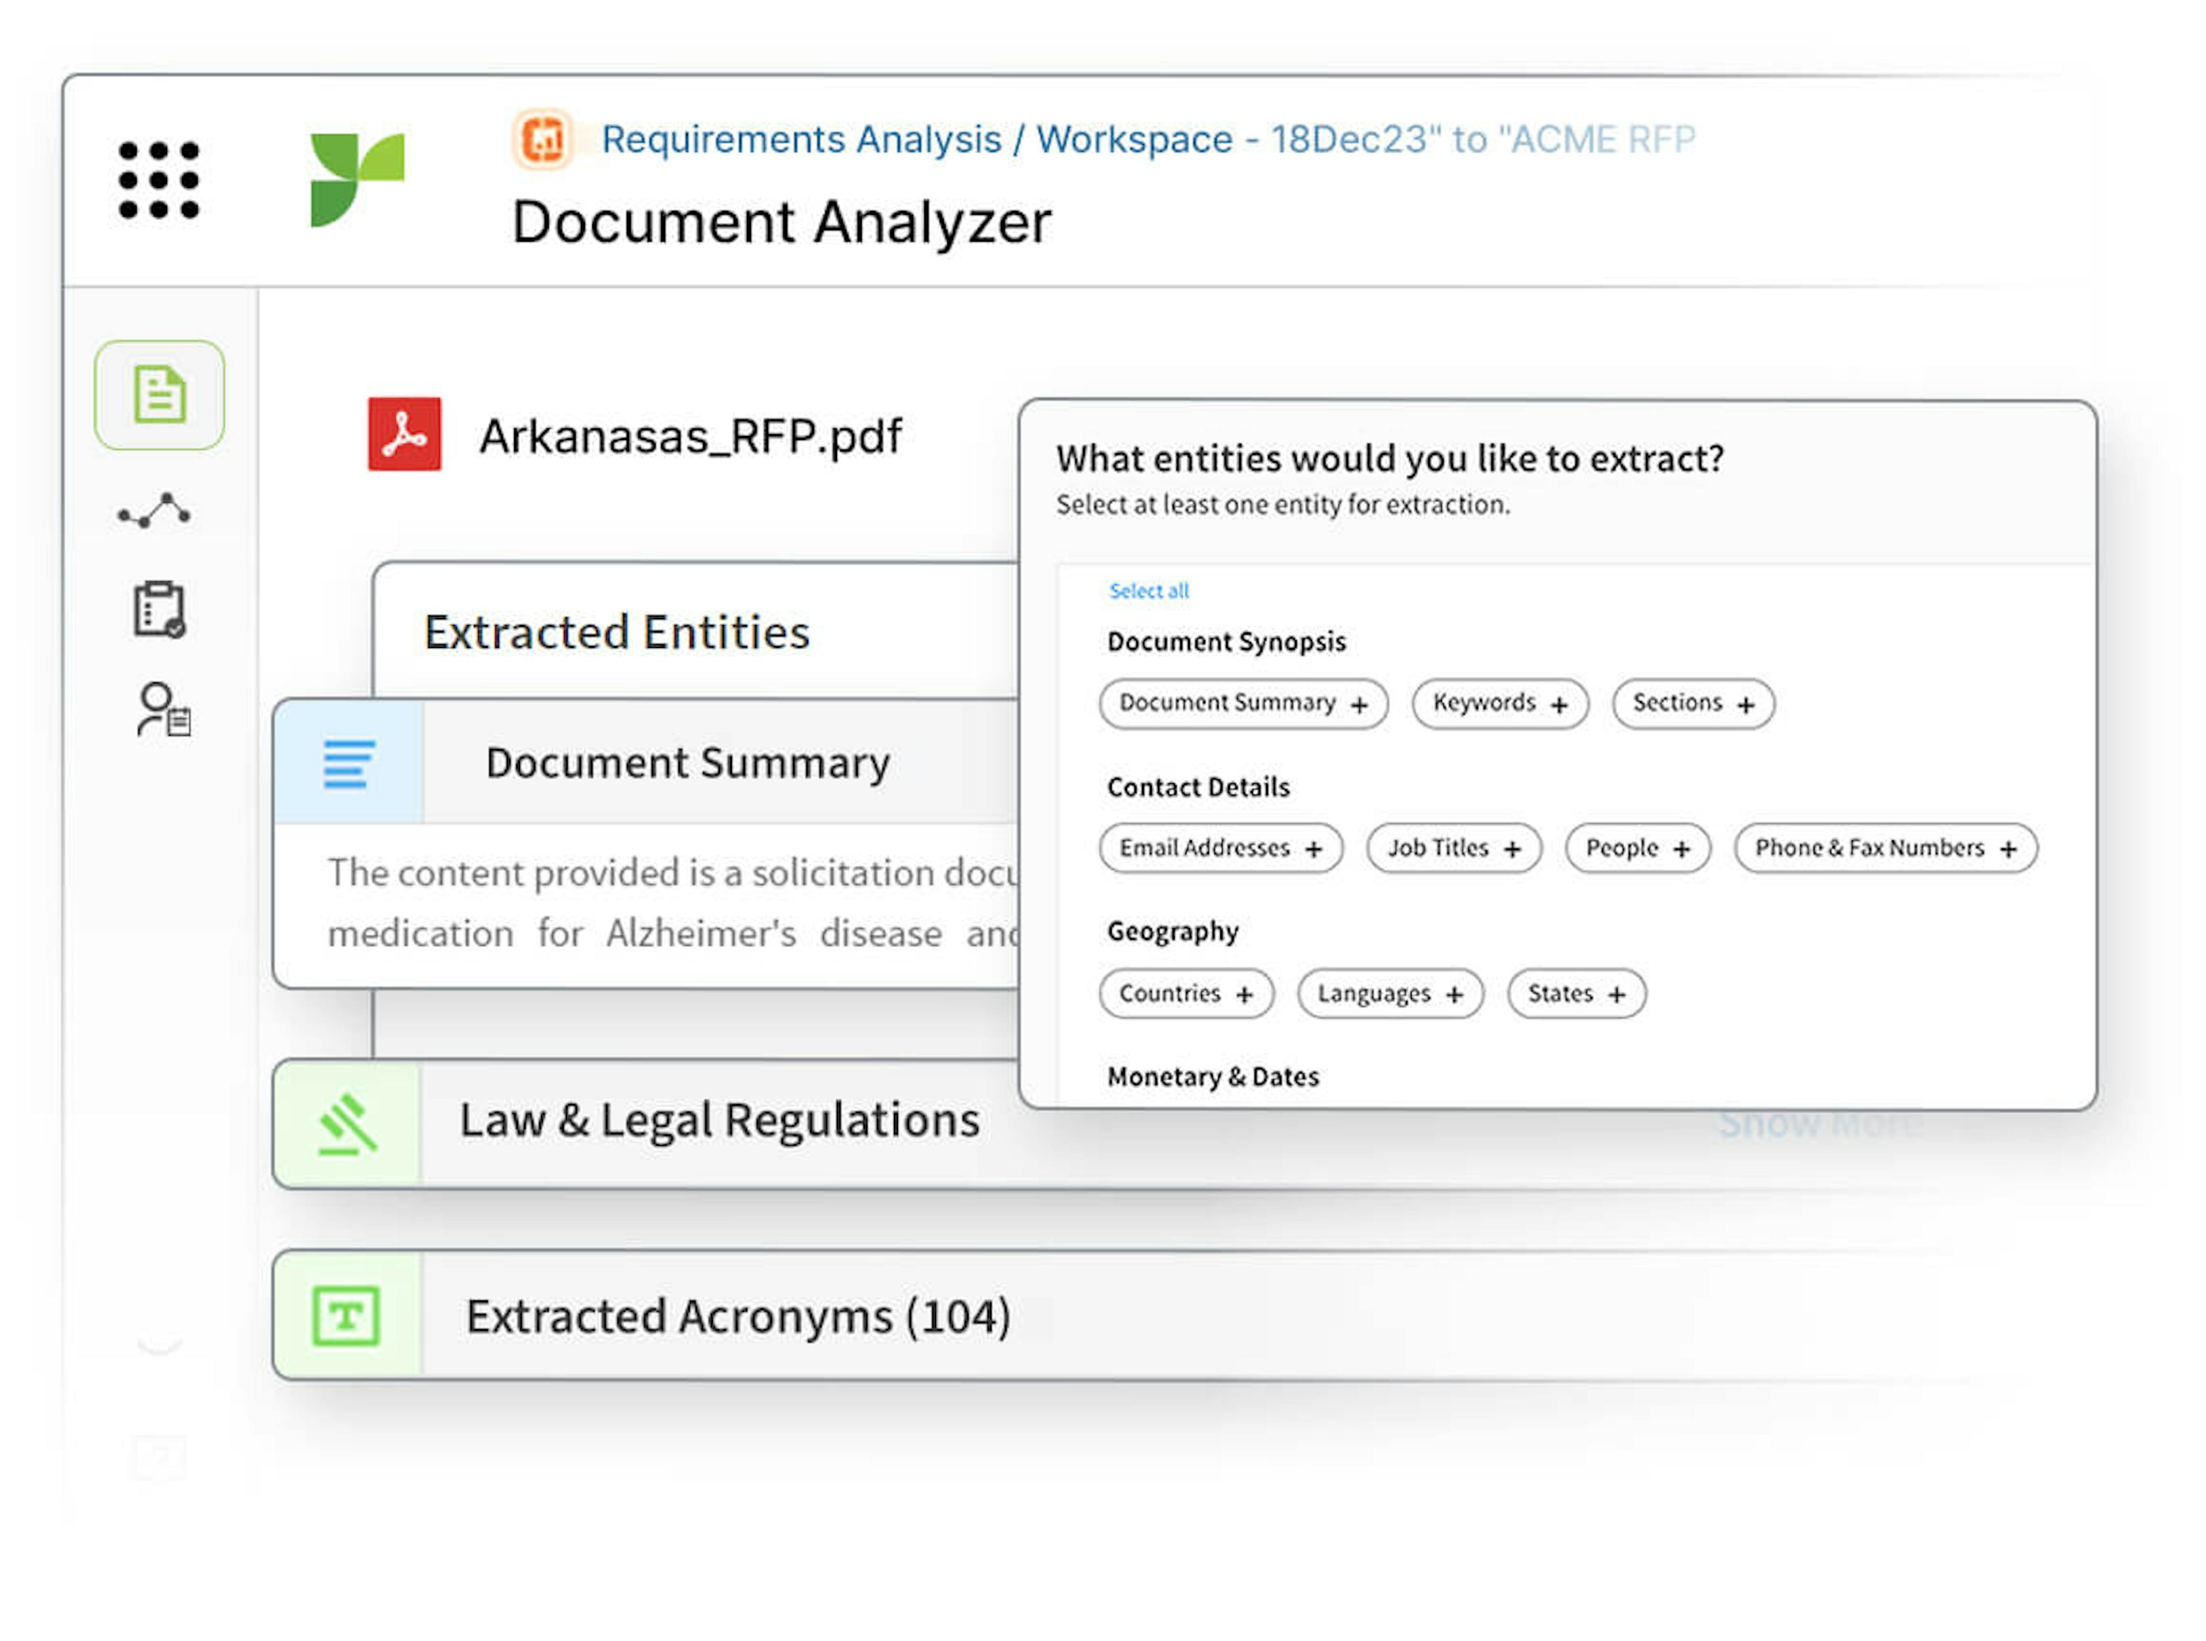Open the graph analytics sidebar icon
This screenshot has height=1641, width=2206.
pyautogui.click(x=154, y=512)
